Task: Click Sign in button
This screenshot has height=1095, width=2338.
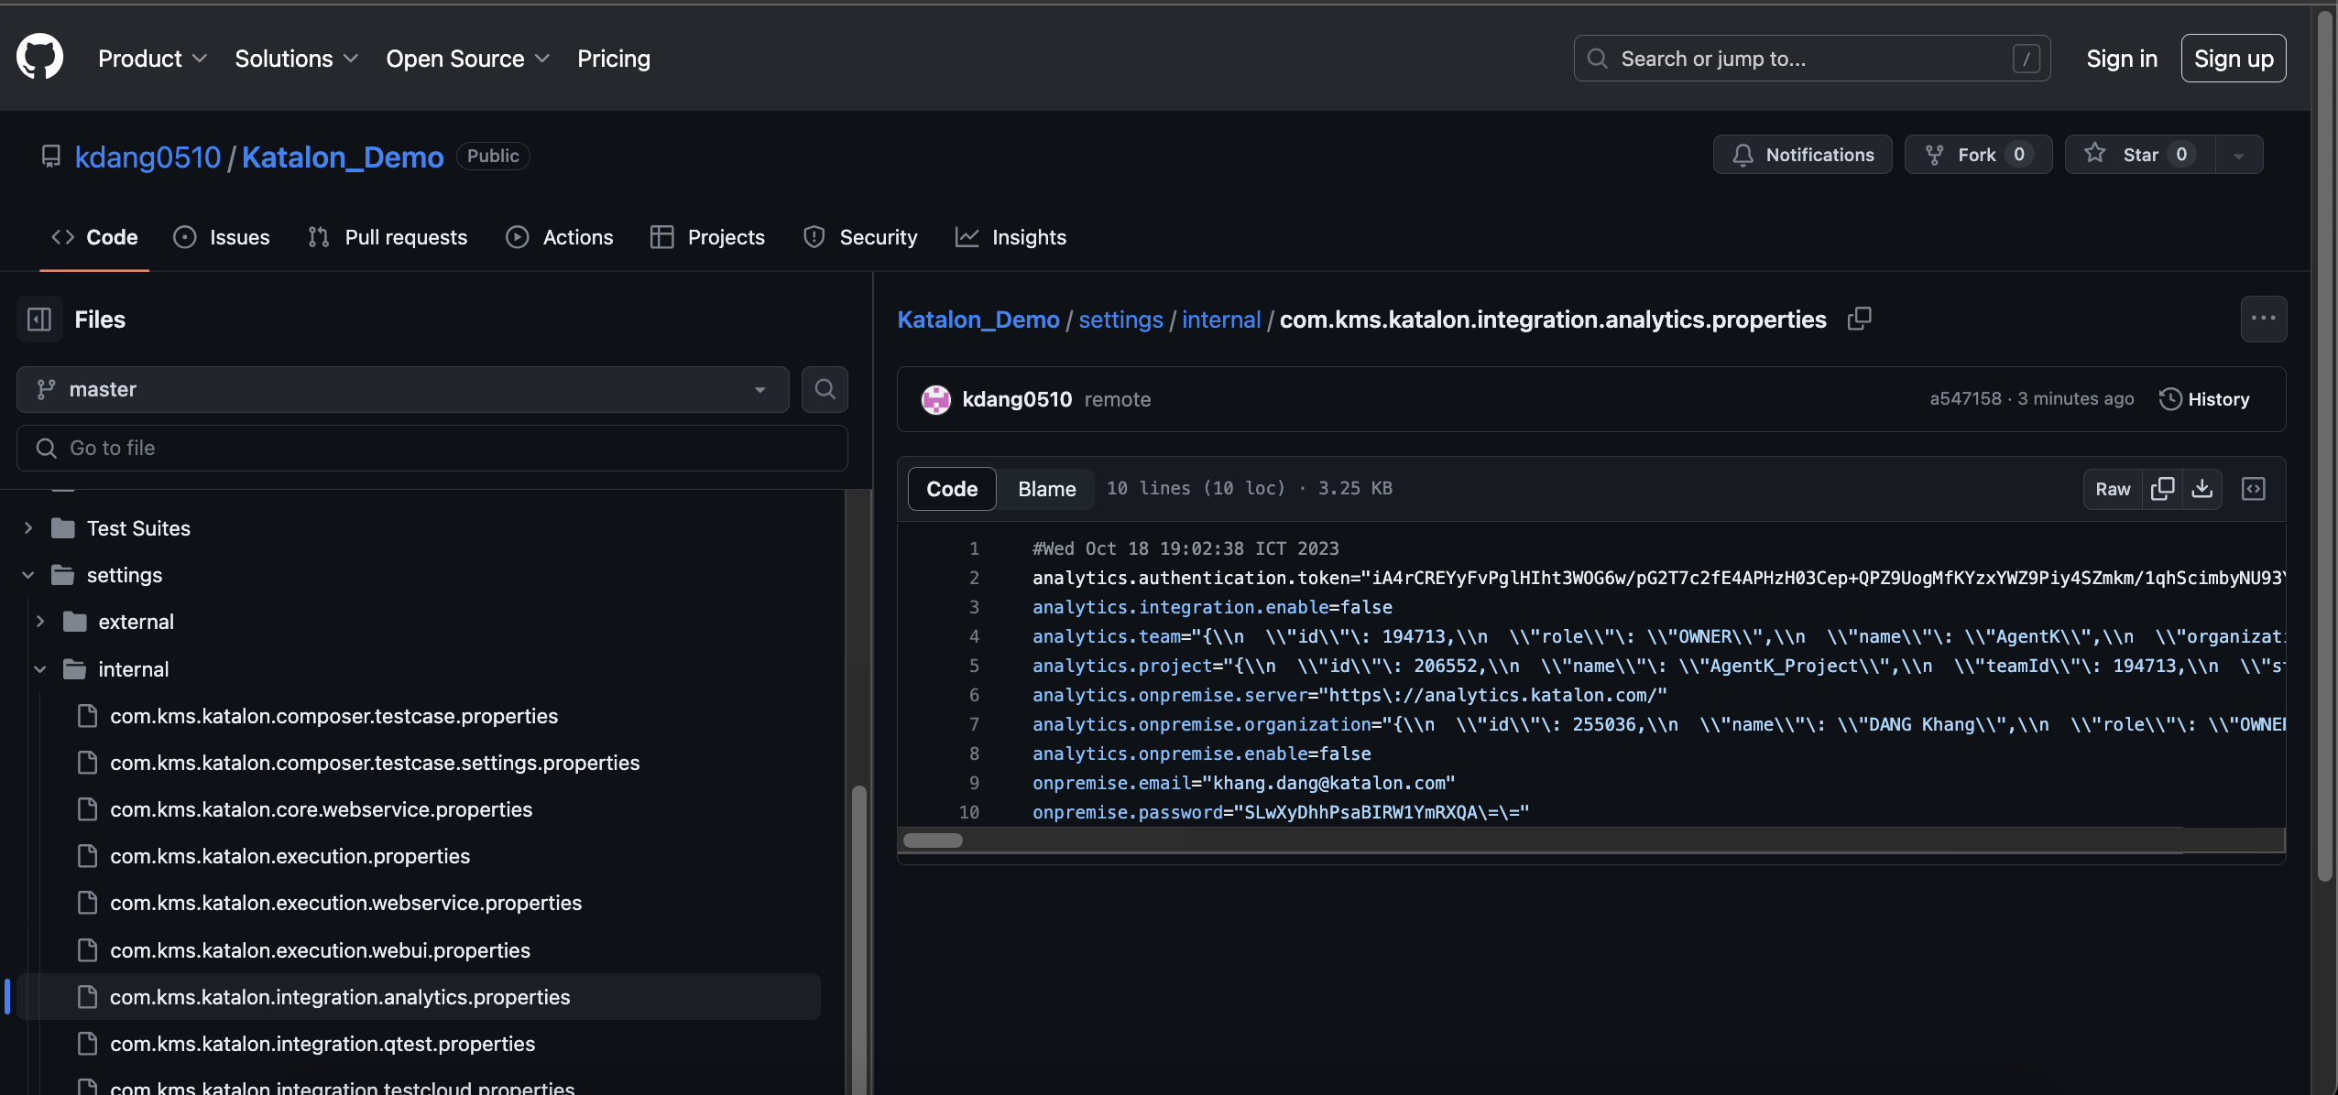Action: tap(2120, 57)
